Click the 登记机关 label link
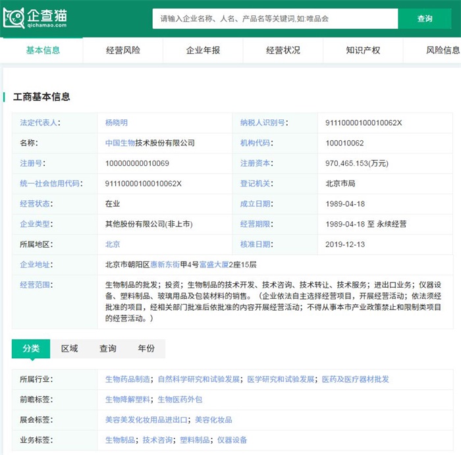 [255, 184]
